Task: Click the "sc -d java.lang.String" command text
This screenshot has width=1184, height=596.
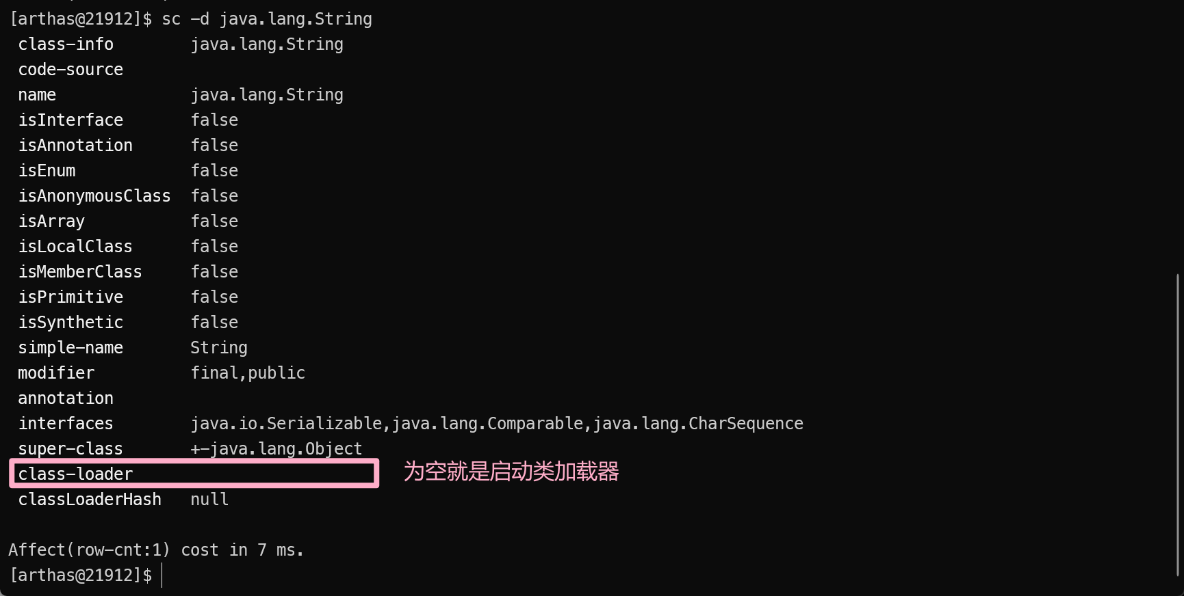Action: [x=266, y=19]
